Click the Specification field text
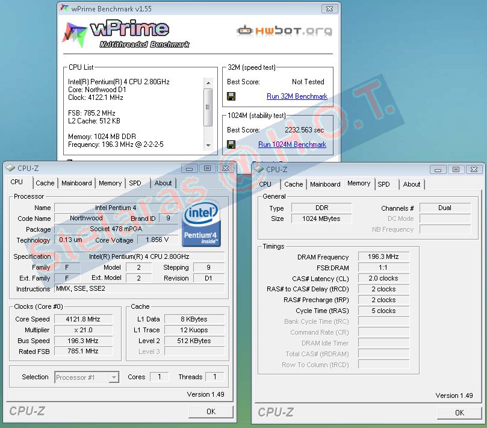This screenshot has height=428, width=487. click(139, 256)
